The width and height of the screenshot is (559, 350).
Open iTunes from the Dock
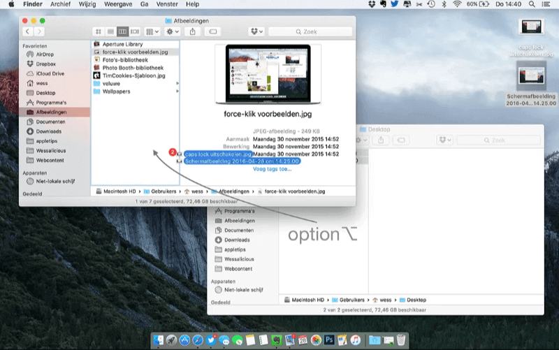(x=355, y=340)
